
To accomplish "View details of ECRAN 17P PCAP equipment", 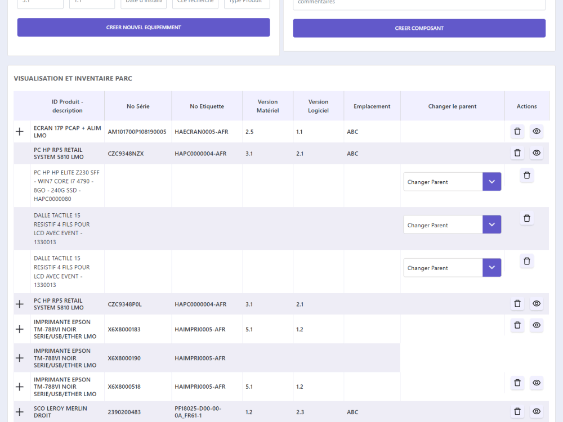I will pyautogui.click(x=536, y=131).
